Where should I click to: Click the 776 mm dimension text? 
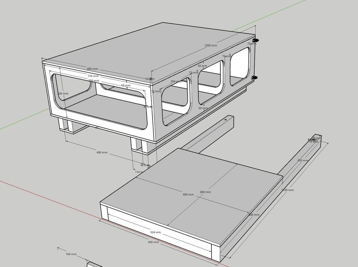(93, 76)
